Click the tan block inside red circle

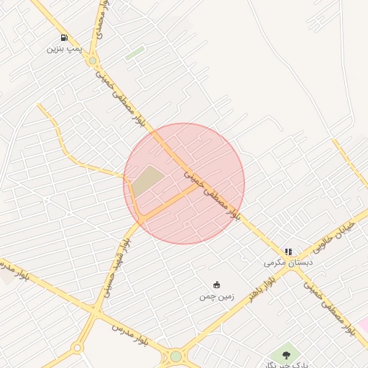[x=147, y=180]
